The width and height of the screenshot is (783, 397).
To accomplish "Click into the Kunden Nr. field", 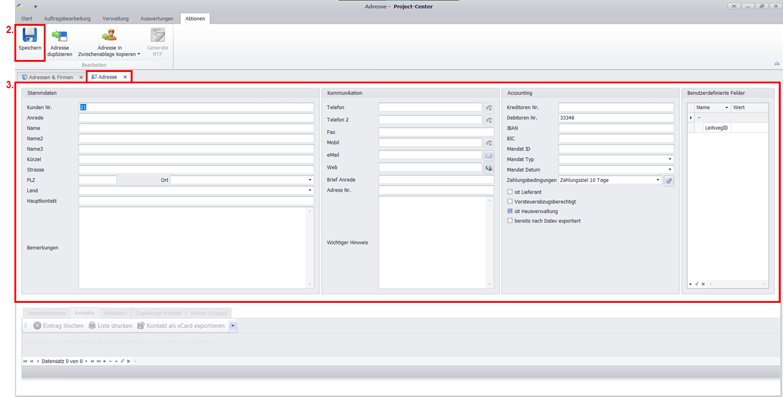I will click(196, 107).
